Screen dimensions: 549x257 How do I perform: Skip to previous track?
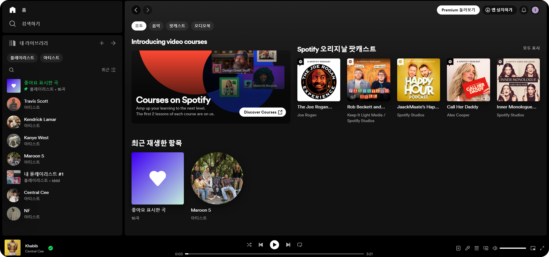click(x=261, y=245)
